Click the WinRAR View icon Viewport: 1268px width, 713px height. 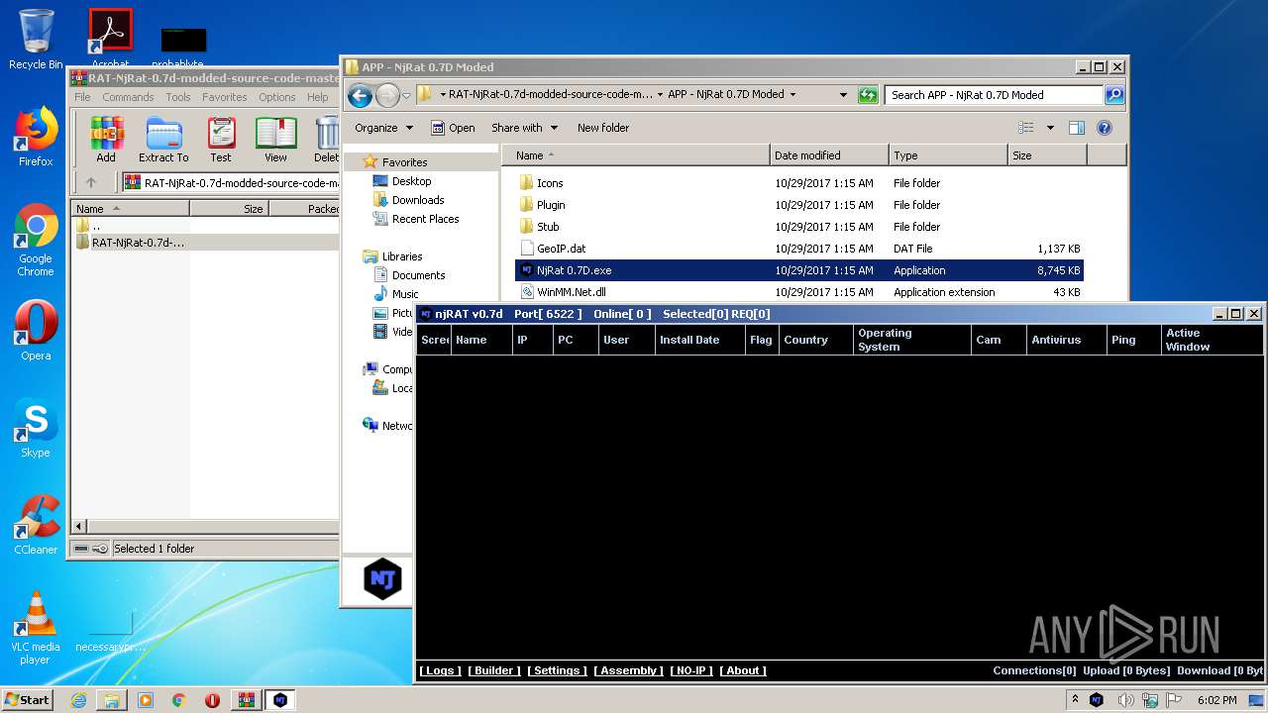(275, 140)
